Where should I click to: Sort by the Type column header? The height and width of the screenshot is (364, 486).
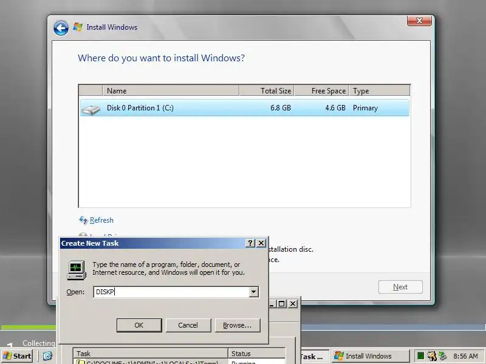click(x=379, y=90)
